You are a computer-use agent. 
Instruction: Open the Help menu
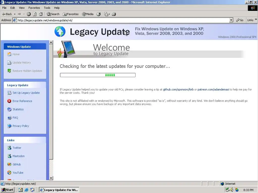tap(57, 8)
